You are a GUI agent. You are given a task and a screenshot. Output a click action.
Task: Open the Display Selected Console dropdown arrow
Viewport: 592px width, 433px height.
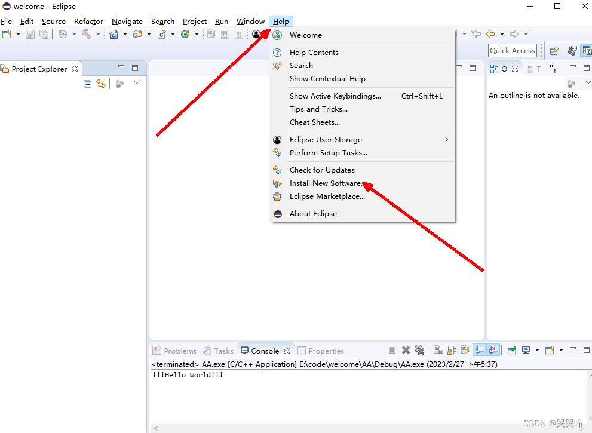[537, 351]
